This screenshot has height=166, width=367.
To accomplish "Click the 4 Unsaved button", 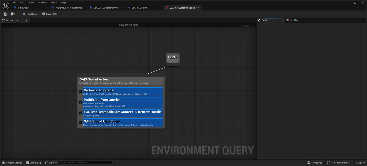I will pos(315,163).
